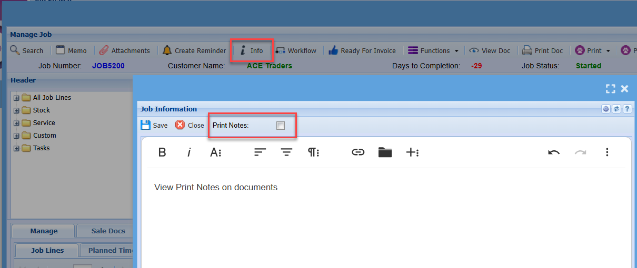Open the insert more plus menu
The width and height of the screenshot is (637, 268).
click(x=412, y=152)
